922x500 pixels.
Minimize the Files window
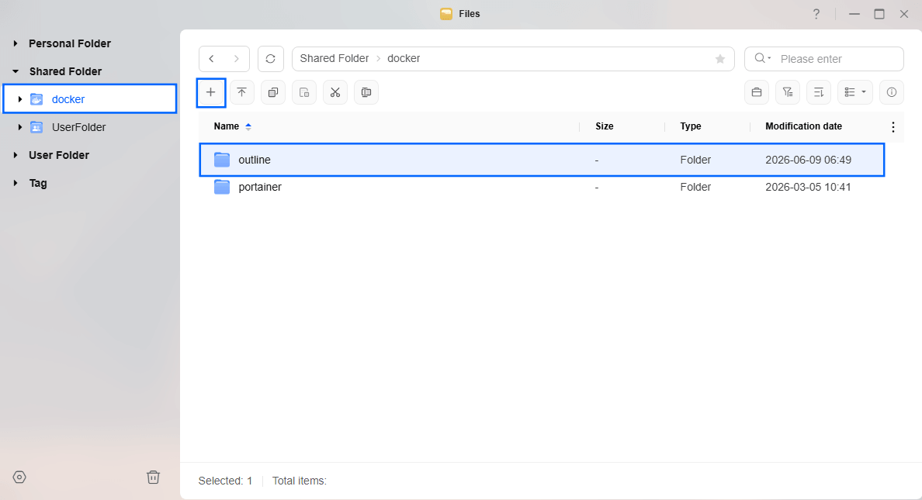coord(854,13)
